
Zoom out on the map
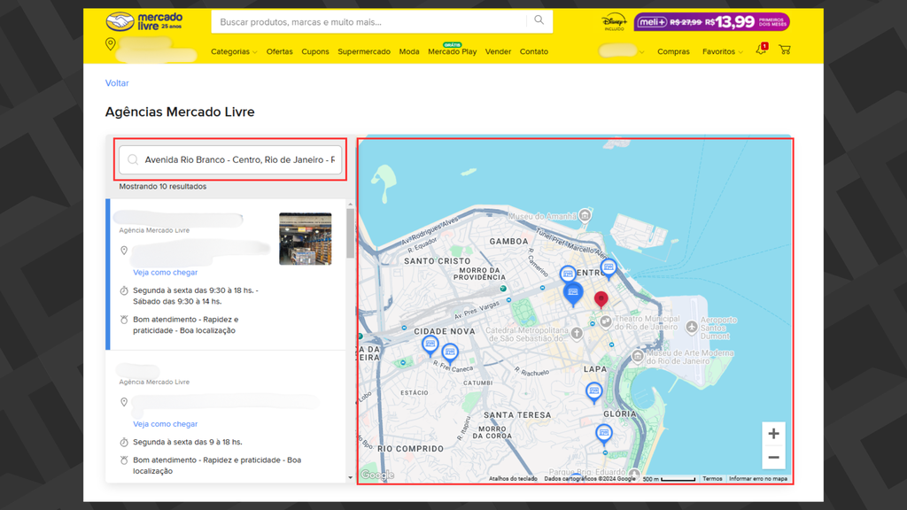(773, 458)
